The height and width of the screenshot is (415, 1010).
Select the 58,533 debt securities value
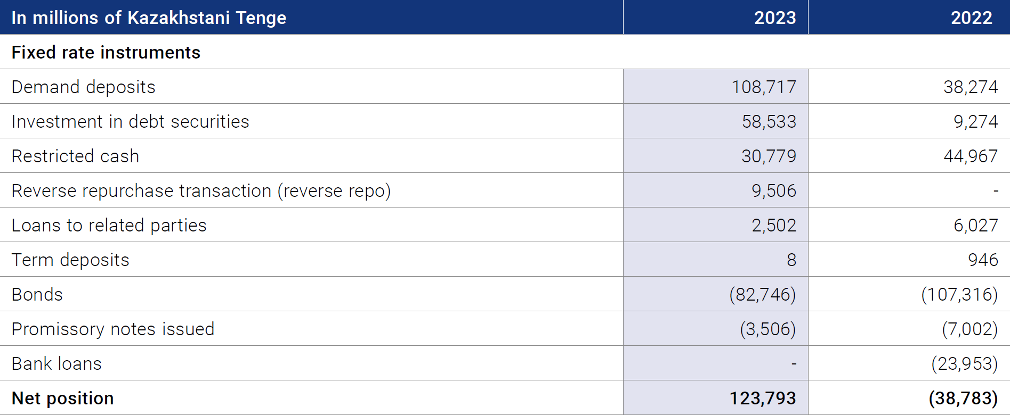pyautogui.click(x=769, y=121)
